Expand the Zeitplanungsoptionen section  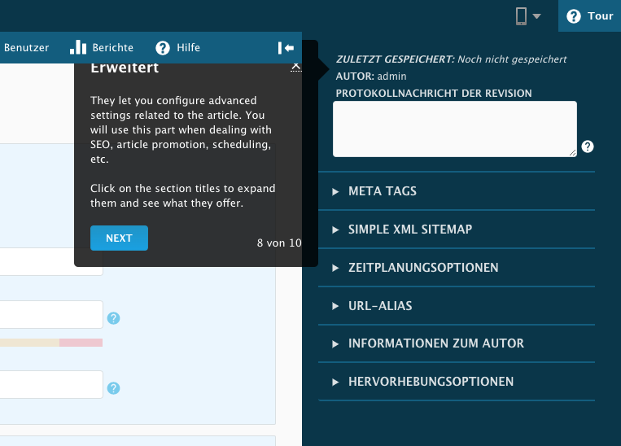[423, 268]
